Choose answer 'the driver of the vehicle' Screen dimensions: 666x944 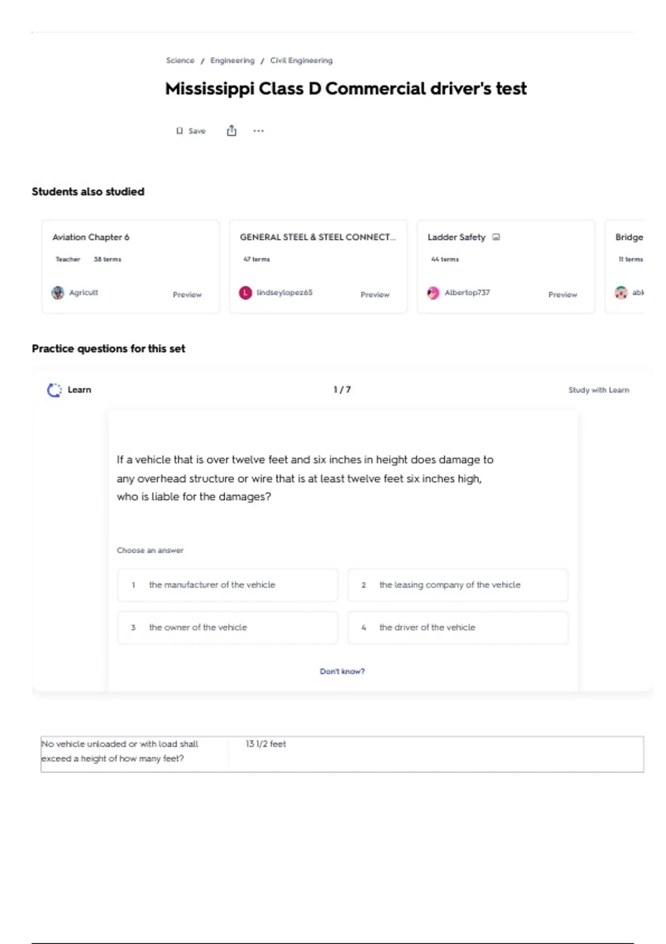tap(458, 627)
